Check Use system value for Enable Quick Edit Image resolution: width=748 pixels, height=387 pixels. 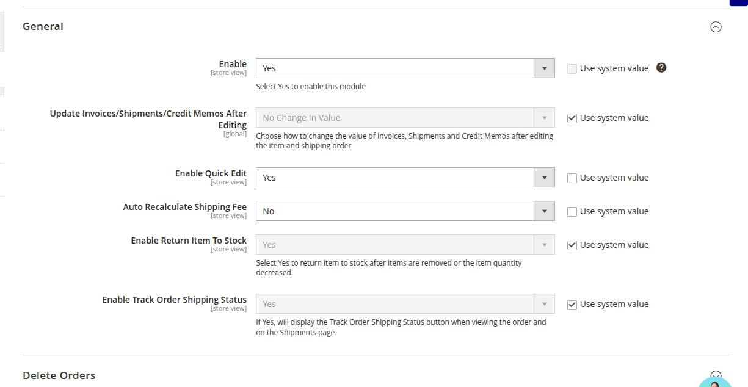pos(572,178)
